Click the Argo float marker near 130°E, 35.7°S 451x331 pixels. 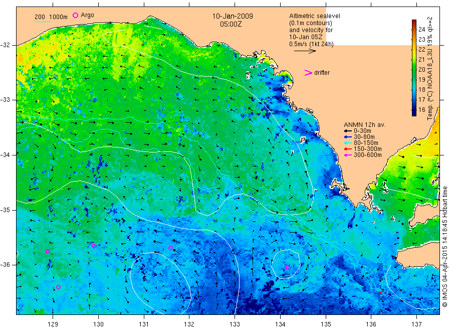tap(94, 246)
